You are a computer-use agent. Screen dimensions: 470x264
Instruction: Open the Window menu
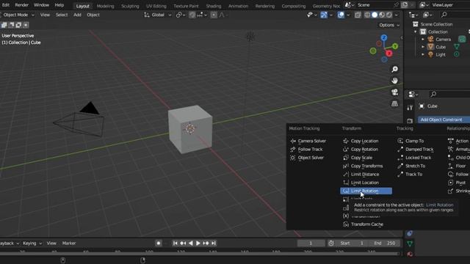pyautogui.click(x=41, y=5)
